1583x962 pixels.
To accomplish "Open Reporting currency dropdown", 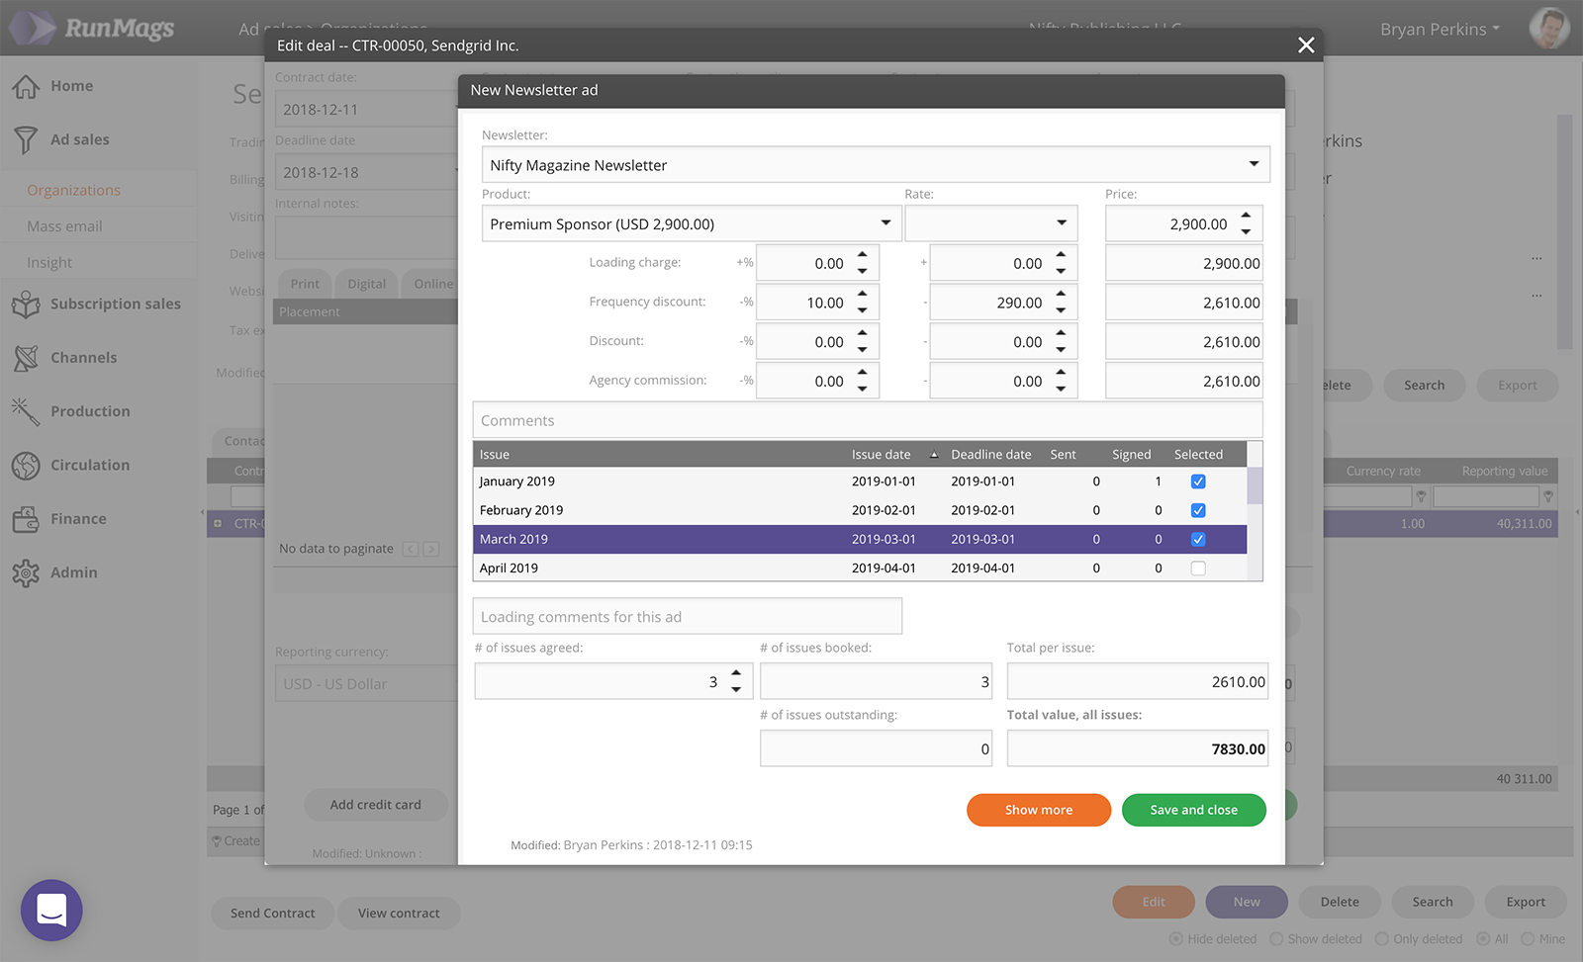I will [365, 683].
